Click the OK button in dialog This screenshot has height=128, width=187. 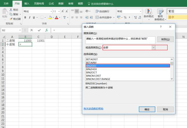click(x=147, y=109)
